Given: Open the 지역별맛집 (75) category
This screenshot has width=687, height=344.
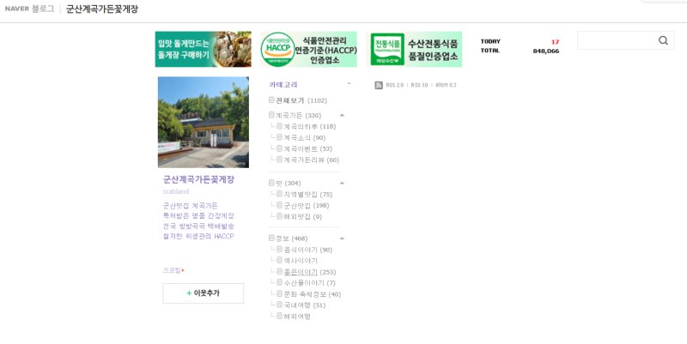Looking at the screenshot, I should point(307,195).
